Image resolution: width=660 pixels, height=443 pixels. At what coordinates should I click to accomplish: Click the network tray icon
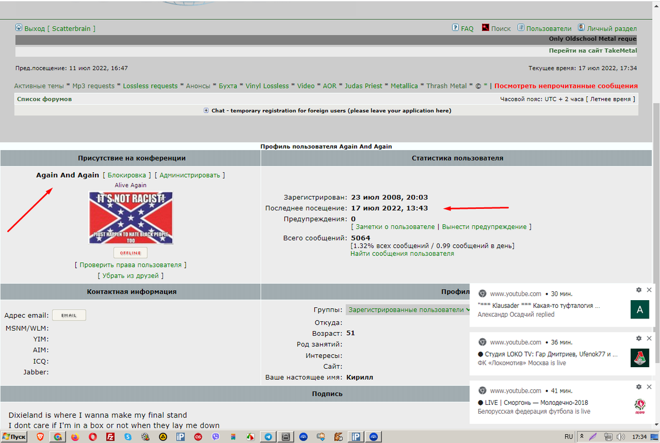pyautogui.click(x=608, y=437)
